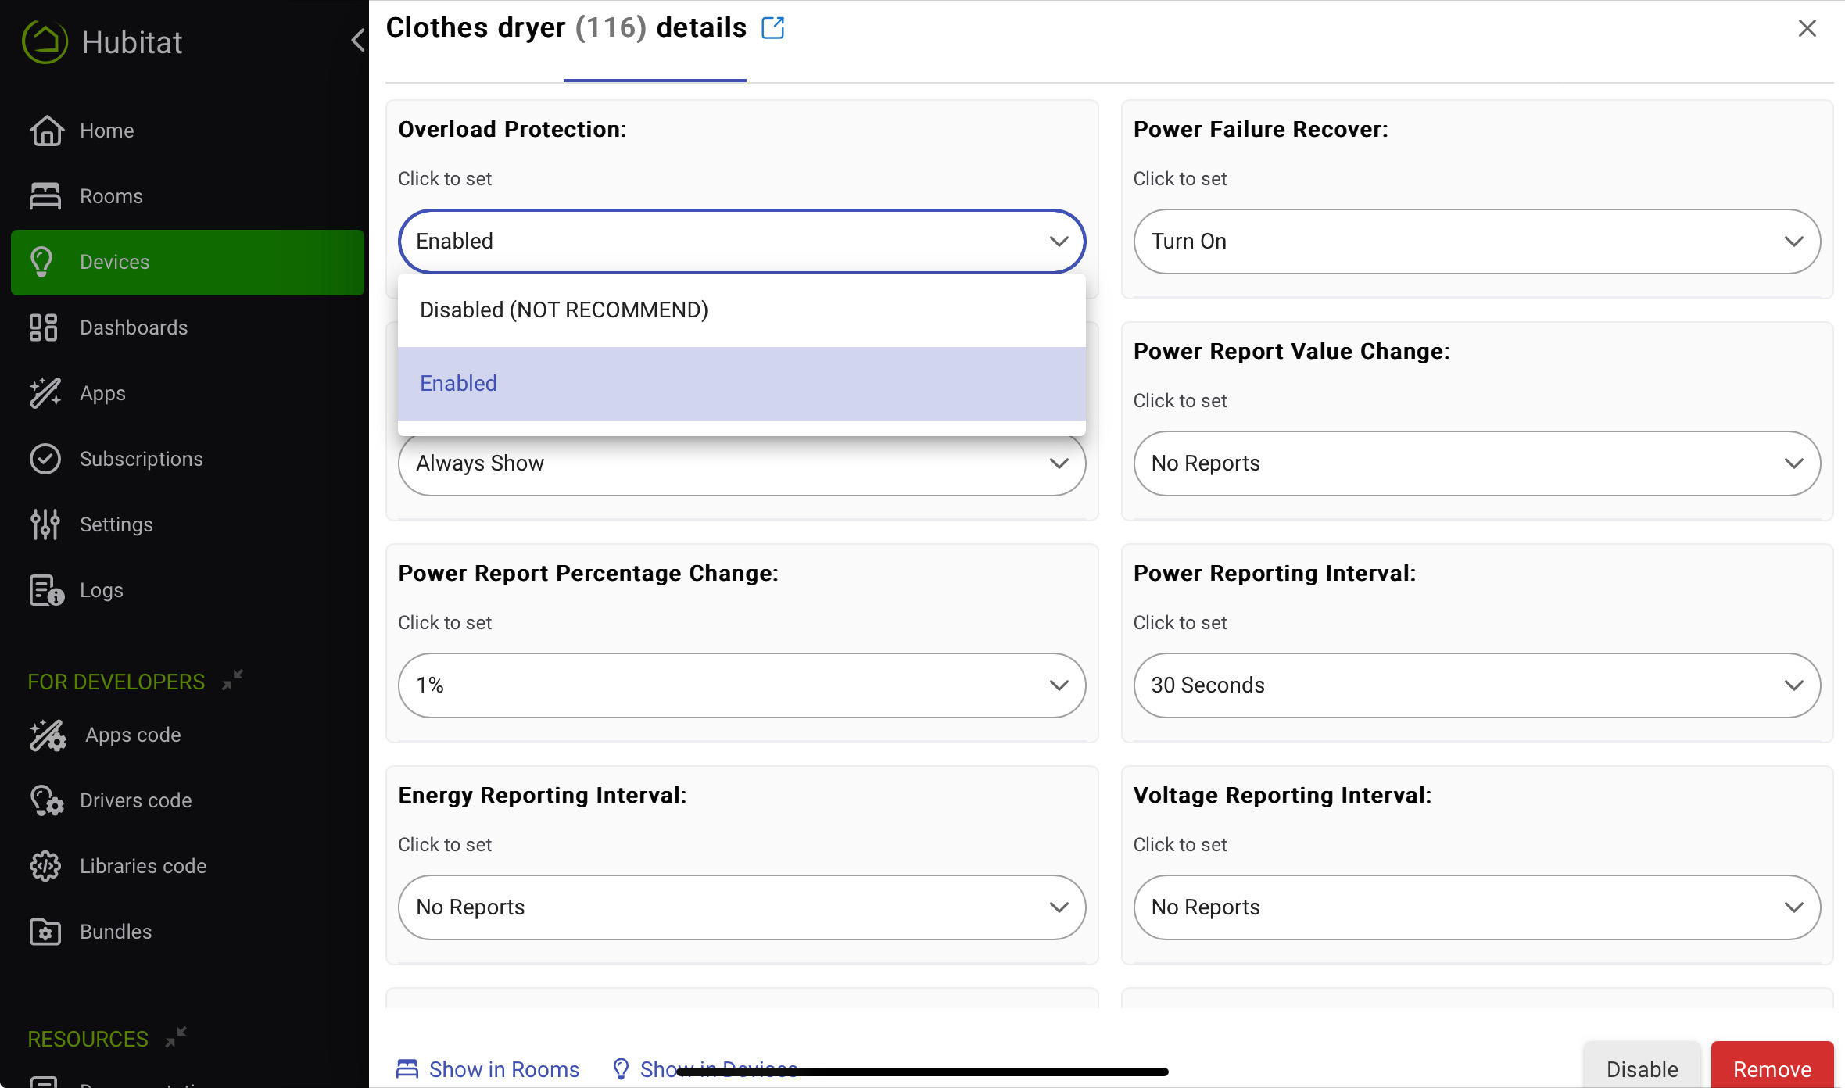Go to the Home menu item
This screenshot has height=1088, width=1845.
pyautogui.click(x=107, y=131)
